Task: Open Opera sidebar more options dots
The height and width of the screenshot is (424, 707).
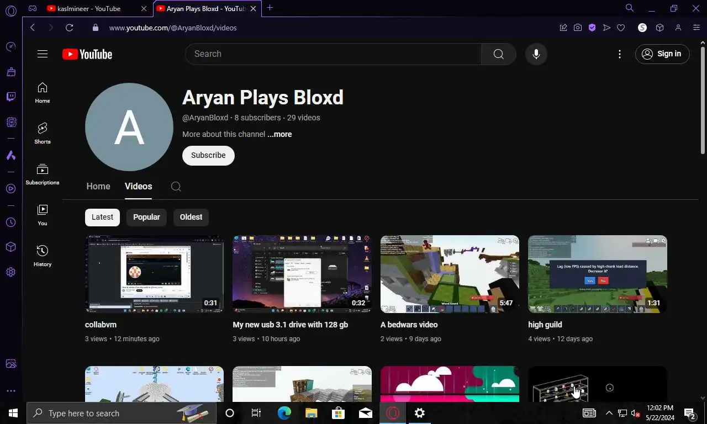Action: coord(10,391)
